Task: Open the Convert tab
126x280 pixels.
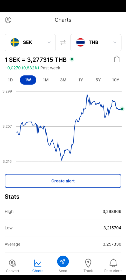Action: [x=12, y=266]
